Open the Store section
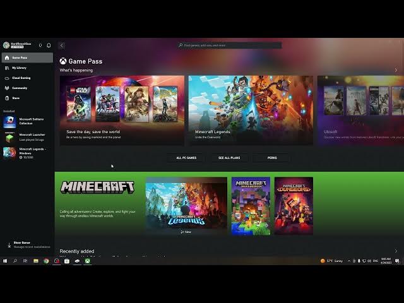The width and height of the screenshot is (404, 303). [x=27, y=98]
